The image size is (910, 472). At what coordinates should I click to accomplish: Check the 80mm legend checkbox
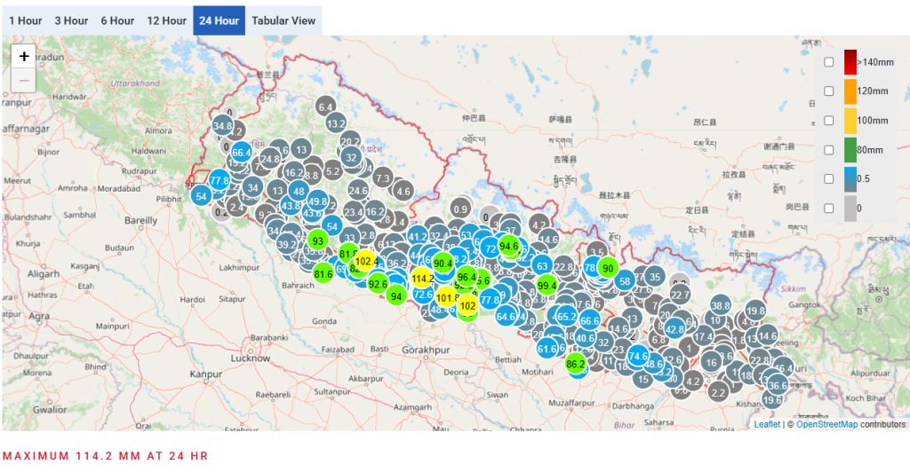click(x=828, y=150)
